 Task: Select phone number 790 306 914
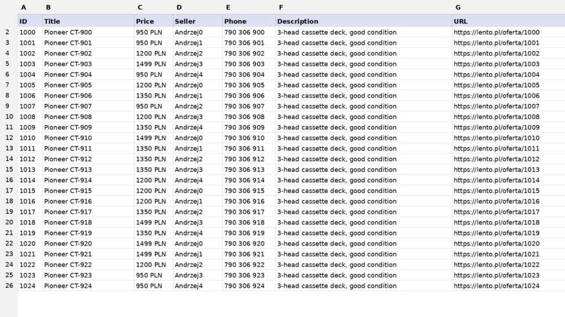tap(249, 180)
